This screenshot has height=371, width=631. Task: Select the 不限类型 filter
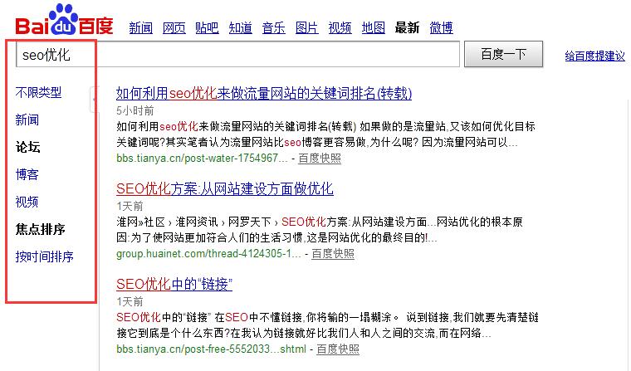[39, 93]
